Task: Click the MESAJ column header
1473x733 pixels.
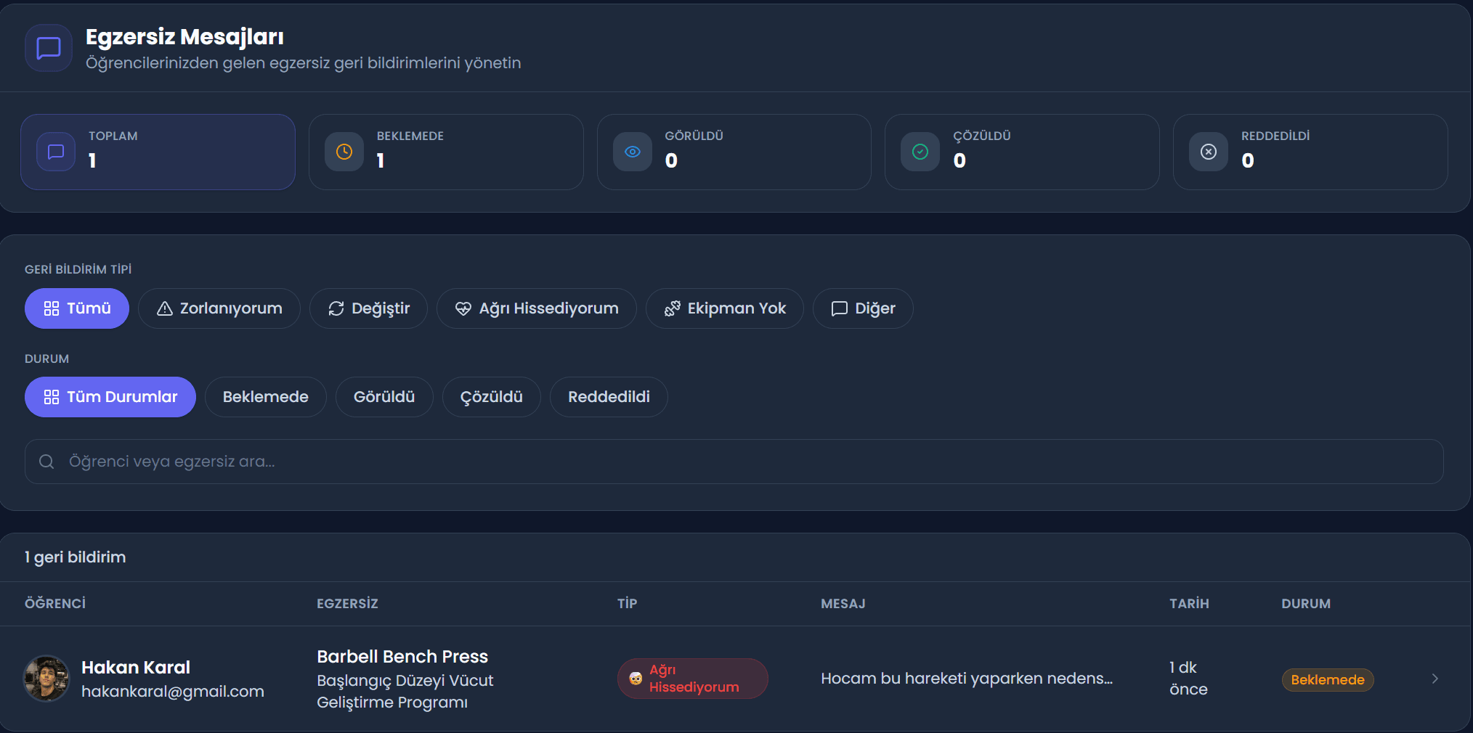Action: 843,604
